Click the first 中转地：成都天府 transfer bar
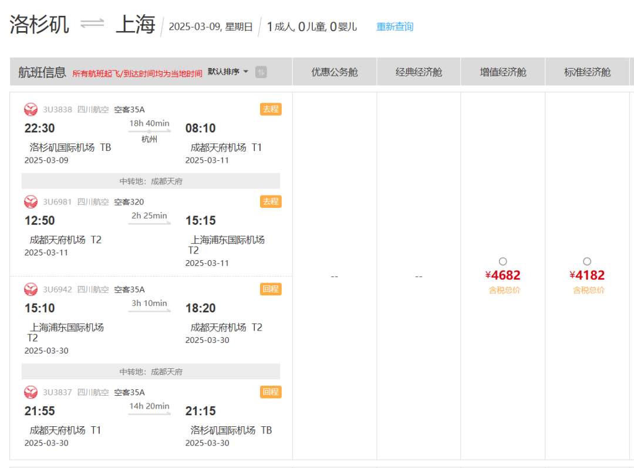 click(151, 181)
